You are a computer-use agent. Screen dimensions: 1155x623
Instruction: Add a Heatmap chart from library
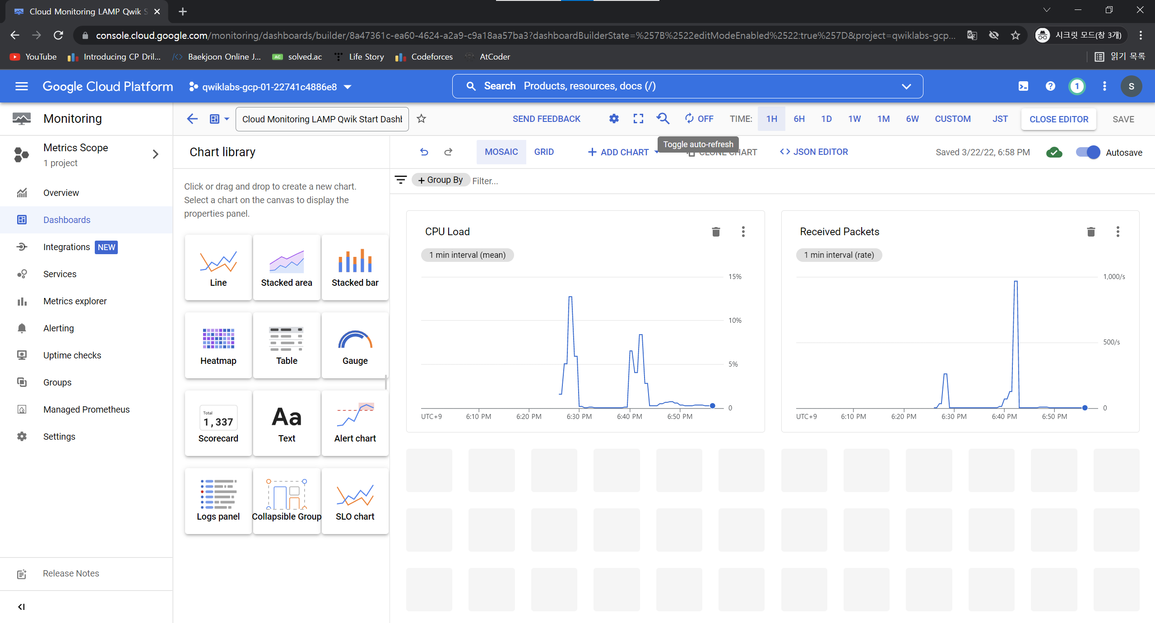click(218, 345)
